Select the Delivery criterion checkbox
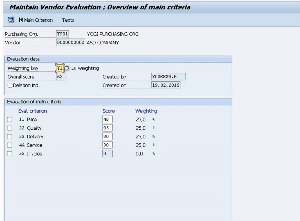 coord(10,136)
